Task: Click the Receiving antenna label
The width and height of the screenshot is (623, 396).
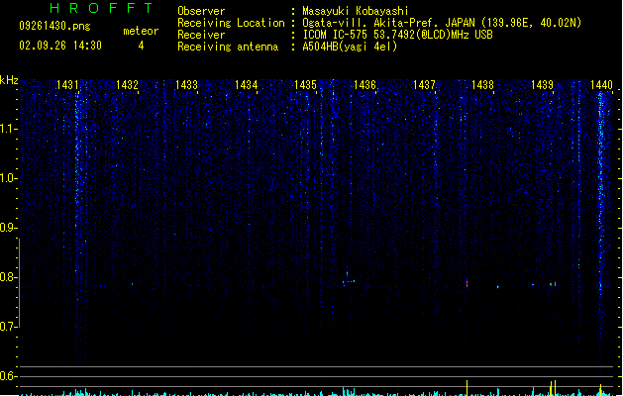Action: 228,47
